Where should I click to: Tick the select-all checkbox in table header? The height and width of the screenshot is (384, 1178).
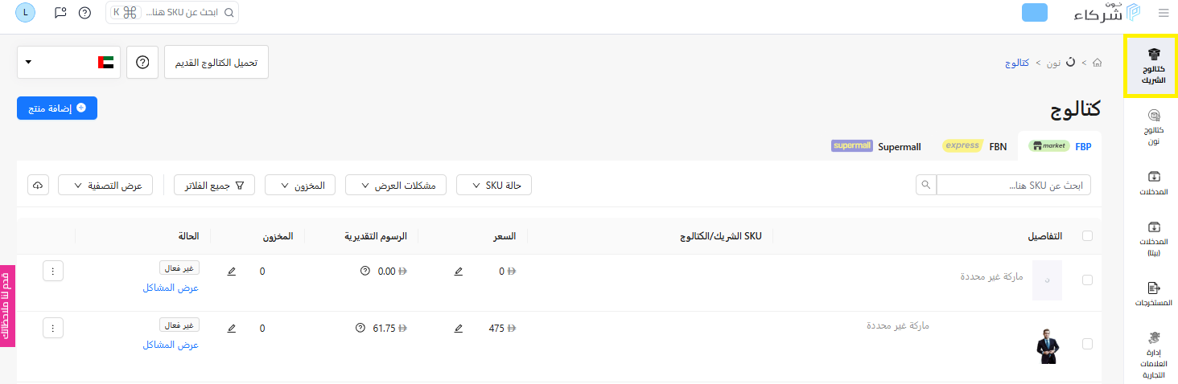click(1088, 236)
